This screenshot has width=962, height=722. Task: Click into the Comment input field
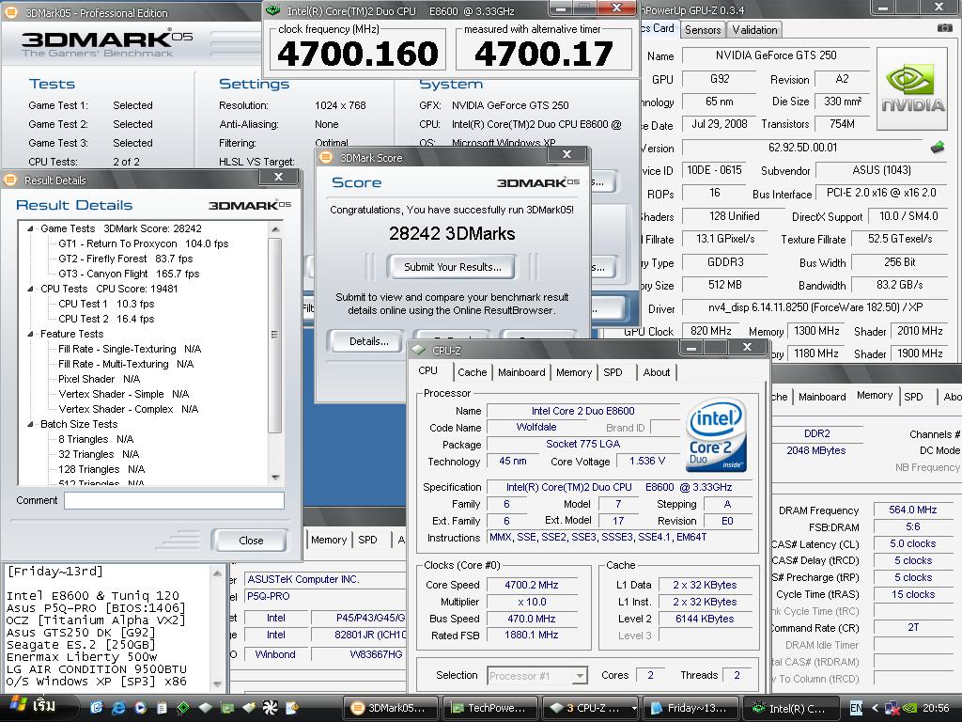click(174, 500)
